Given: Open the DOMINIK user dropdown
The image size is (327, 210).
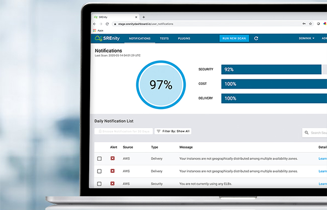Looking at the screenshot, I should [x=306, y=38].
